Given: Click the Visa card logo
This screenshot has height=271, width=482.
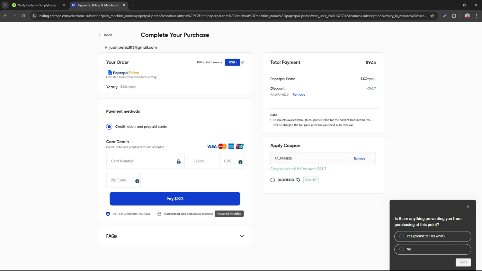Looking at the screenshot, I should click(212, 146).
